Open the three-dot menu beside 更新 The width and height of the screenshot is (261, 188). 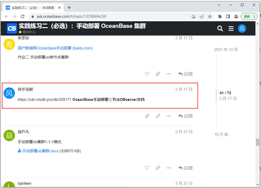254,16
